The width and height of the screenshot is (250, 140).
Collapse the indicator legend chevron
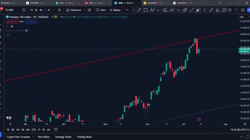8,35
